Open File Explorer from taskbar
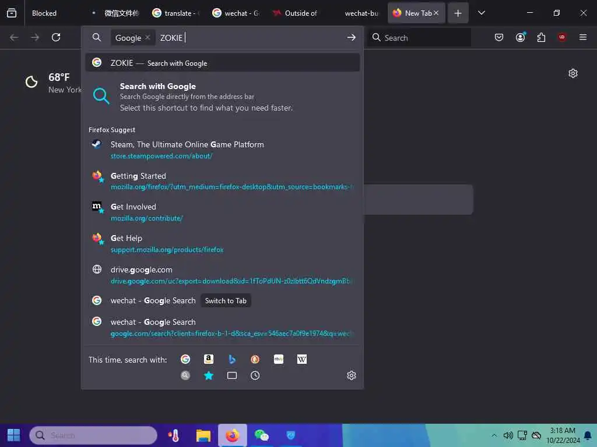 point(203,435)
